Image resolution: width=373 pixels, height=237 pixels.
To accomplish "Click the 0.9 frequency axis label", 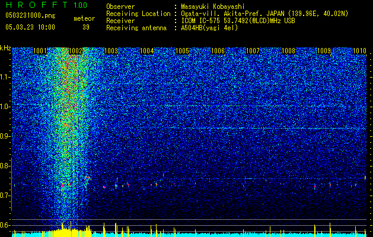I will [5, 136].
